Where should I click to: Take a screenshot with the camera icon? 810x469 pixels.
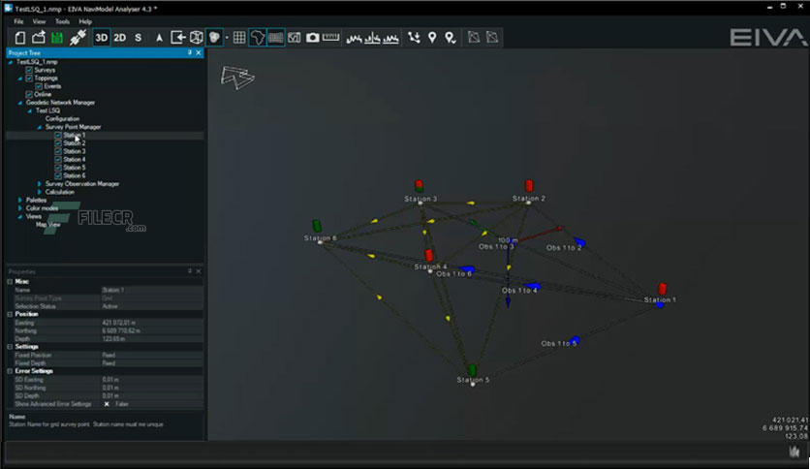[313, 38]
